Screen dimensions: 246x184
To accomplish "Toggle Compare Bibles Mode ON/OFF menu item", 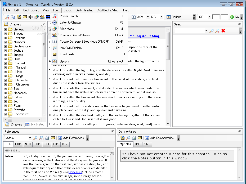I will pyautogui.click(x=90, y=42).
